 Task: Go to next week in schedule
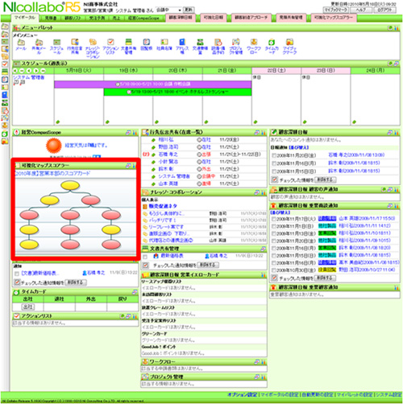point(36,71)
